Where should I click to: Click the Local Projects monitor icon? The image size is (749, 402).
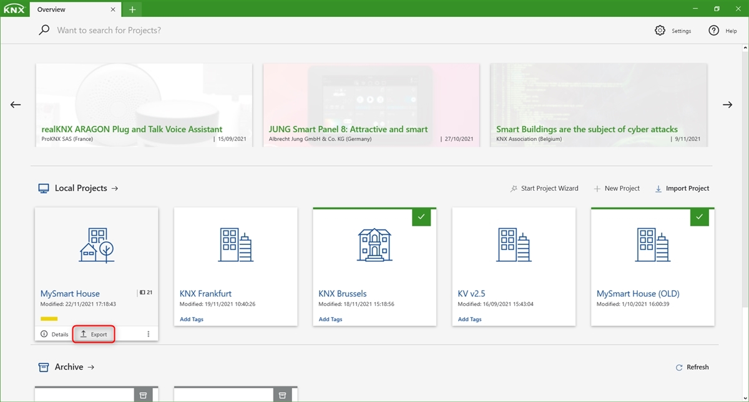point(44,188)
